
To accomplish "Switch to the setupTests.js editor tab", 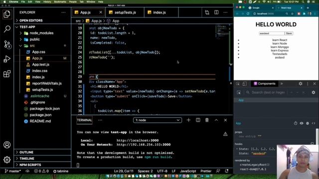I will (125, 12).
